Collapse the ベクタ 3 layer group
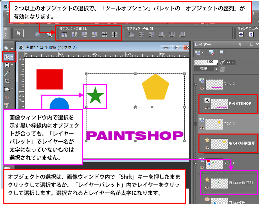 tap(196, 84)
